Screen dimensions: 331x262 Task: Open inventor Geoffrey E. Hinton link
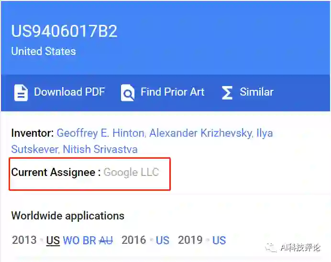pos(101,133)
